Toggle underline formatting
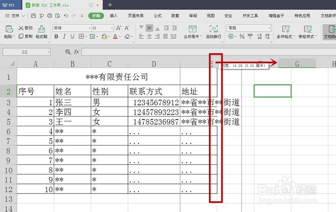The image size is (336, 212). pyautogui.click(x=72, y=37)
